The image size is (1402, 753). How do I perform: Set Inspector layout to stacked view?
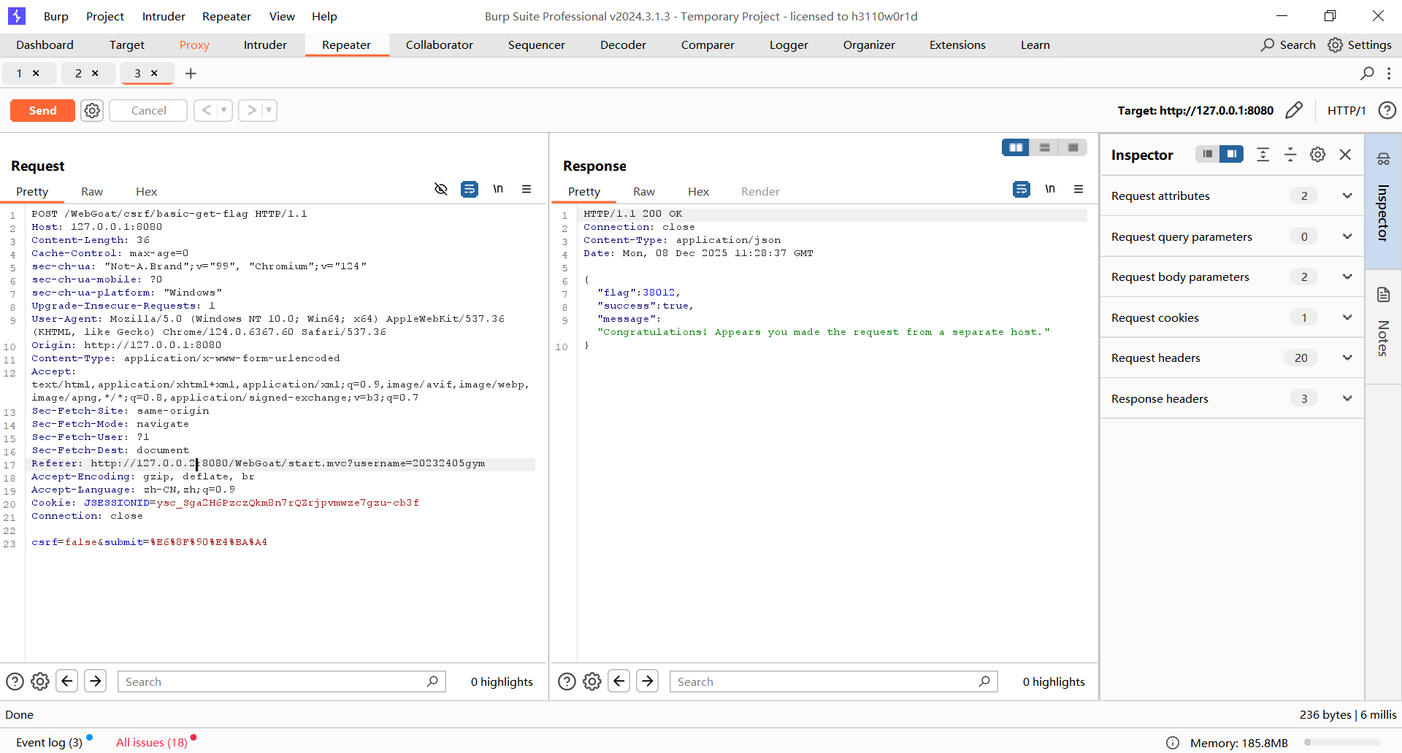click(1208, 154)
